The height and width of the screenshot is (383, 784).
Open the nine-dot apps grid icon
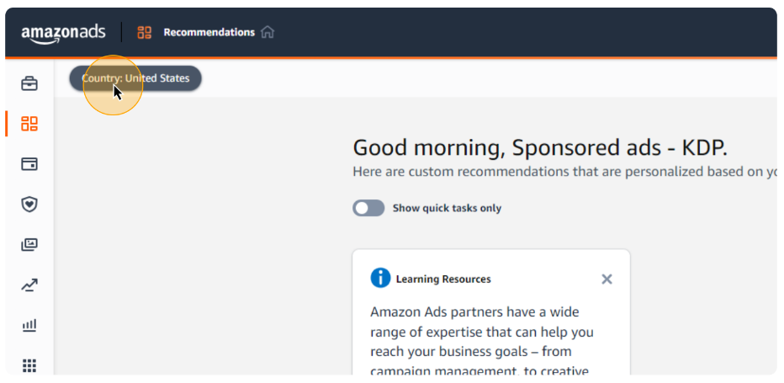coord(29,366)
